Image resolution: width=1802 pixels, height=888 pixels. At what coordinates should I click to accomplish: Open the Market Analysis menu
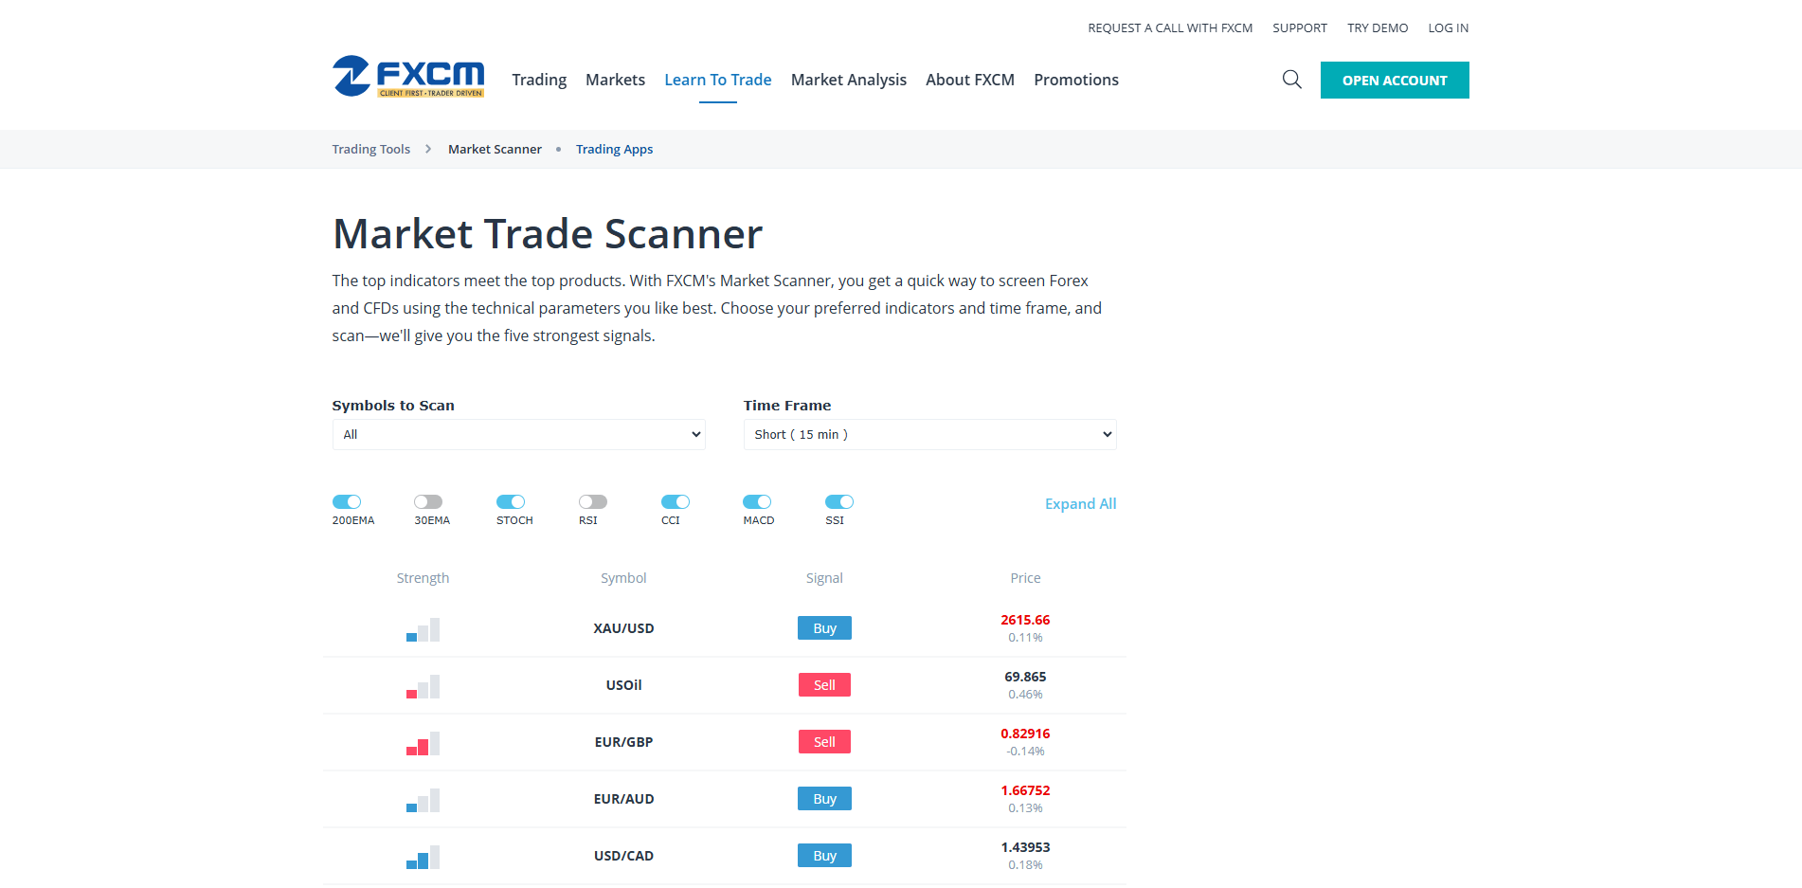[849, 80]
